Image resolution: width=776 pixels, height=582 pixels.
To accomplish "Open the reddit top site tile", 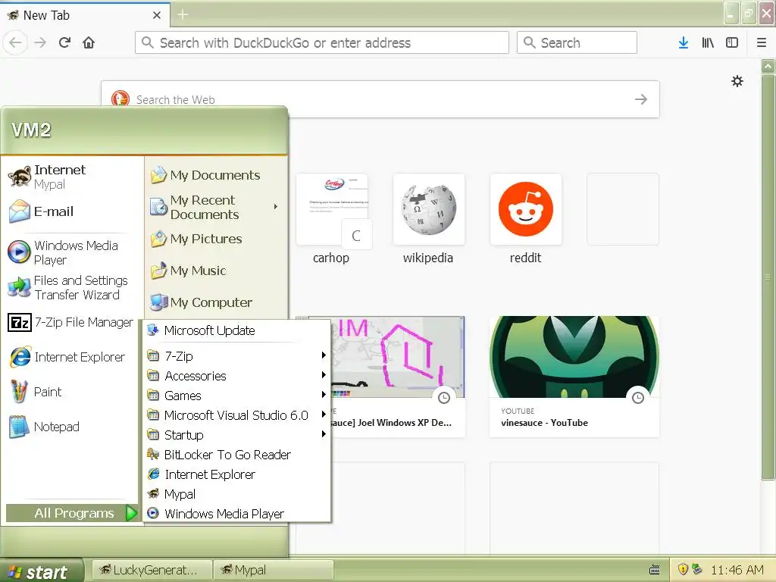I will [x=526, y=219].
